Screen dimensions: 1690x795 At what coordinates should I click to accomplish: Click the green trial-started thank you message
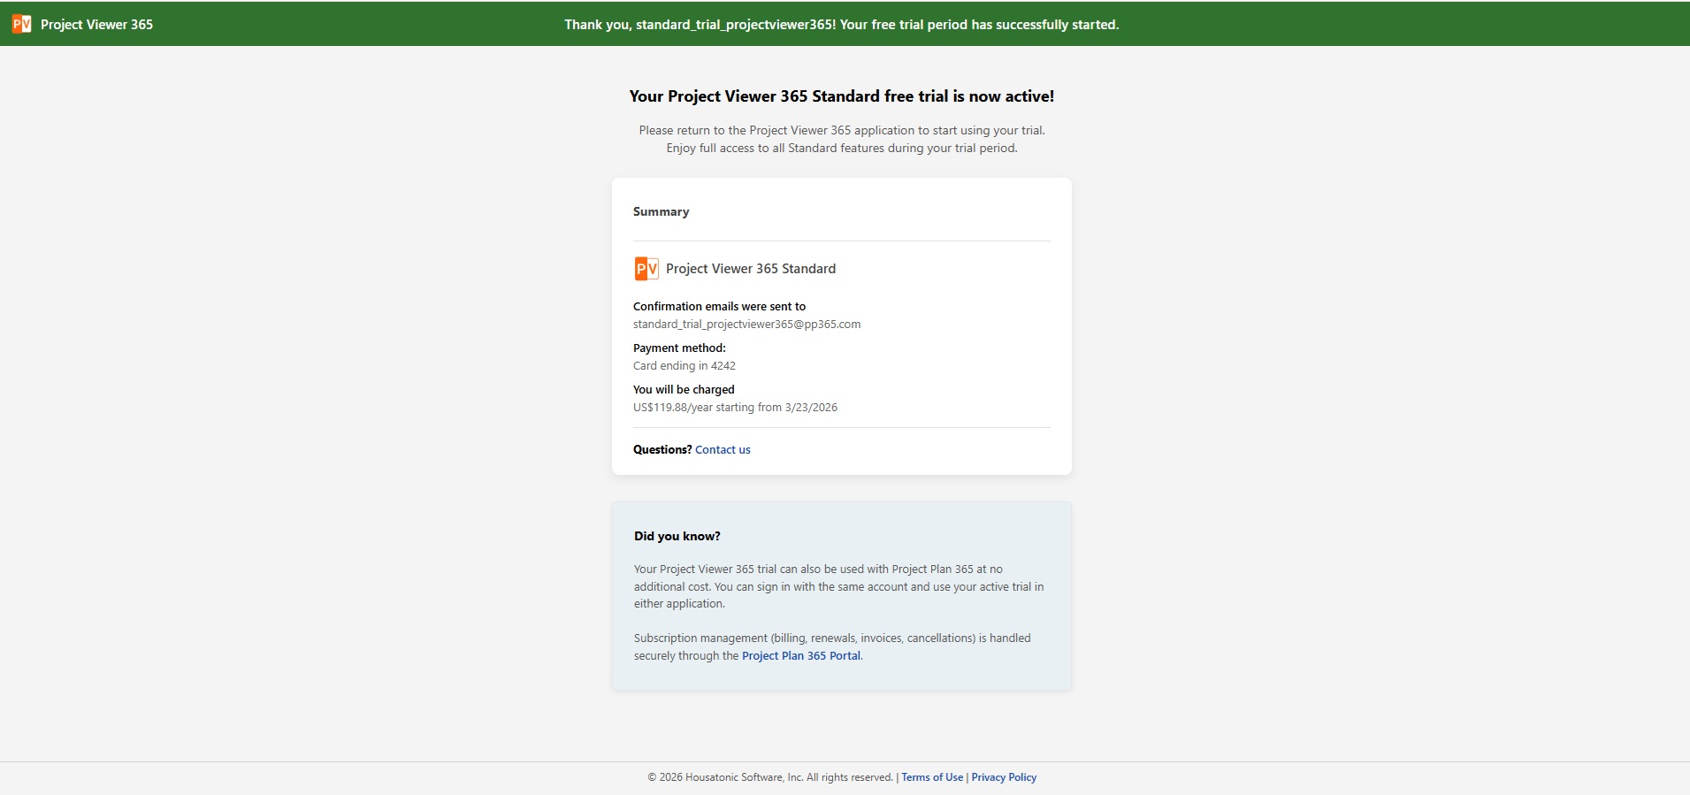(841, 25)
